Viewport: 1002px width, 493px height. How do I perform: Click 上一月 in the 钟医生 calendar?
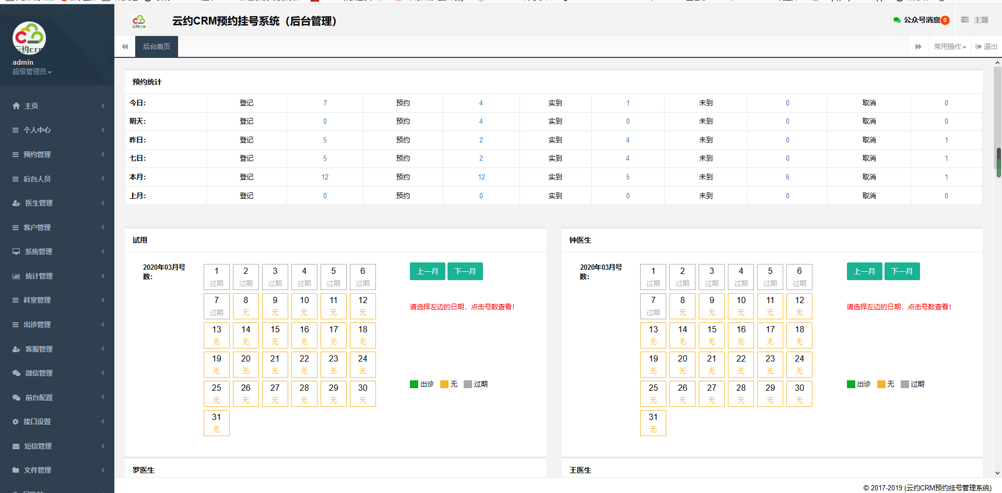point(864,271)
